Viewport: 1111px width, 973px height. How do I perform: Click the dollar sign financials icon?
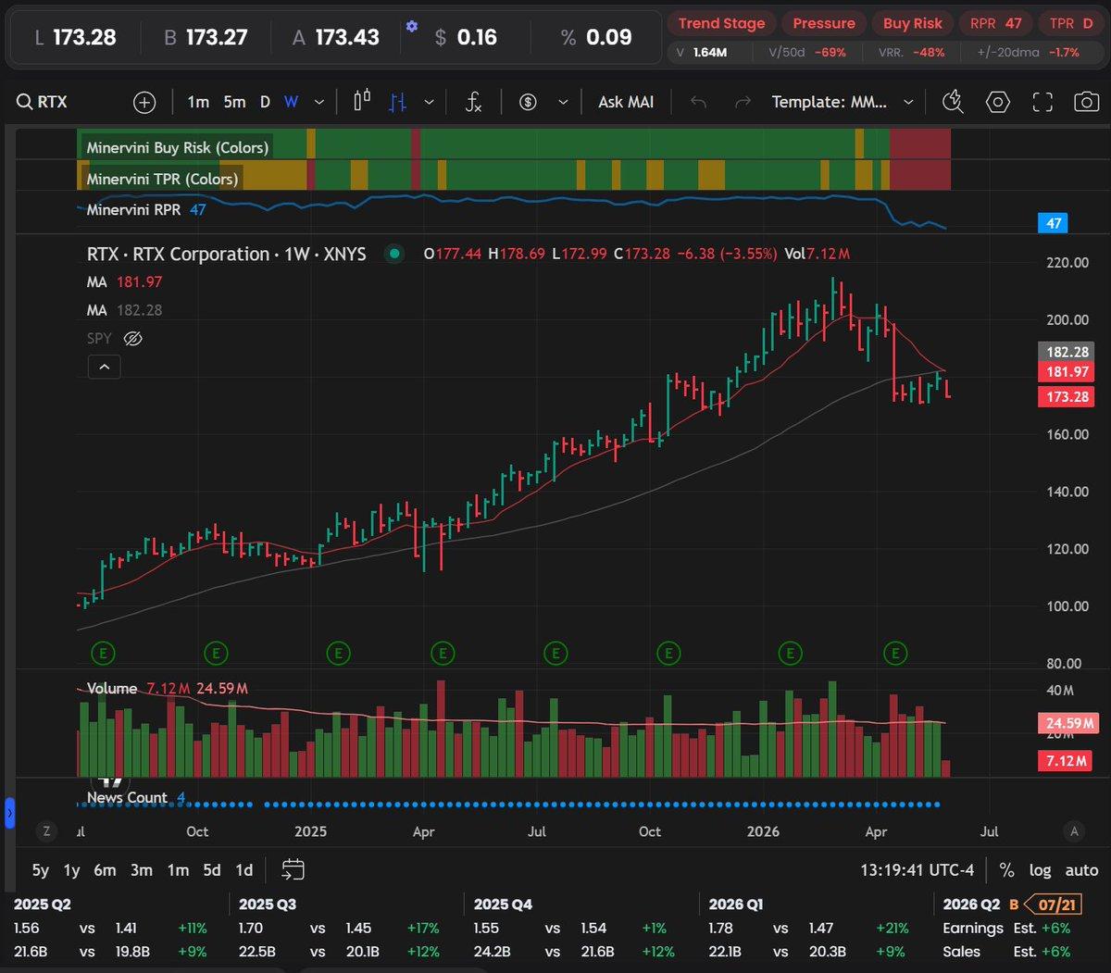tap(528, 102)
